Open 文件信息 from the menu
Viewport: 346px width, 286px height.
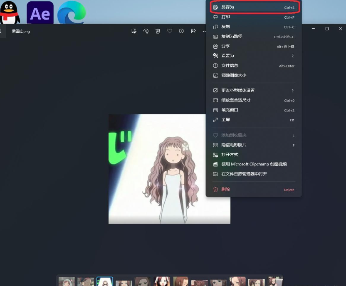click(254, 66)
